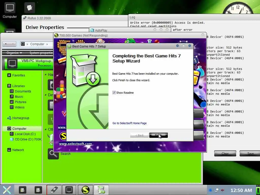Click the network tray icon
The image size is (260, 195).
click(216, 190)
